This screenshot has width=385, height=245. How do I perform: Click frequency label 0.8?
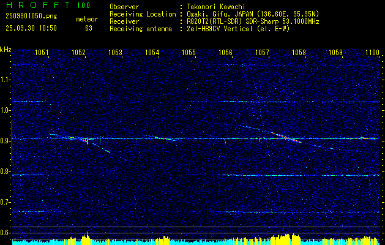coord(4,171)
